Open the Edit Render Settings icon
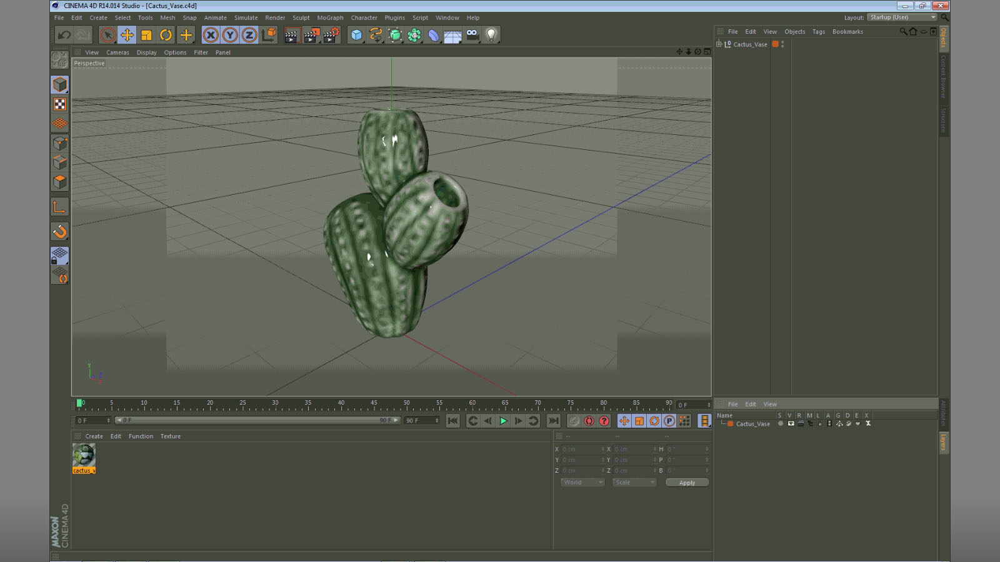 point(331,35)
